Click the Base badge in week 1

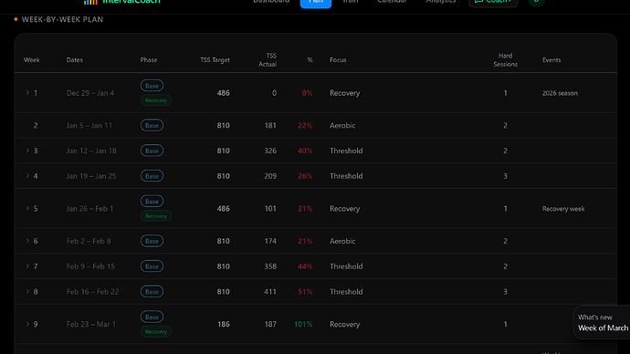(x=152, y=86)
